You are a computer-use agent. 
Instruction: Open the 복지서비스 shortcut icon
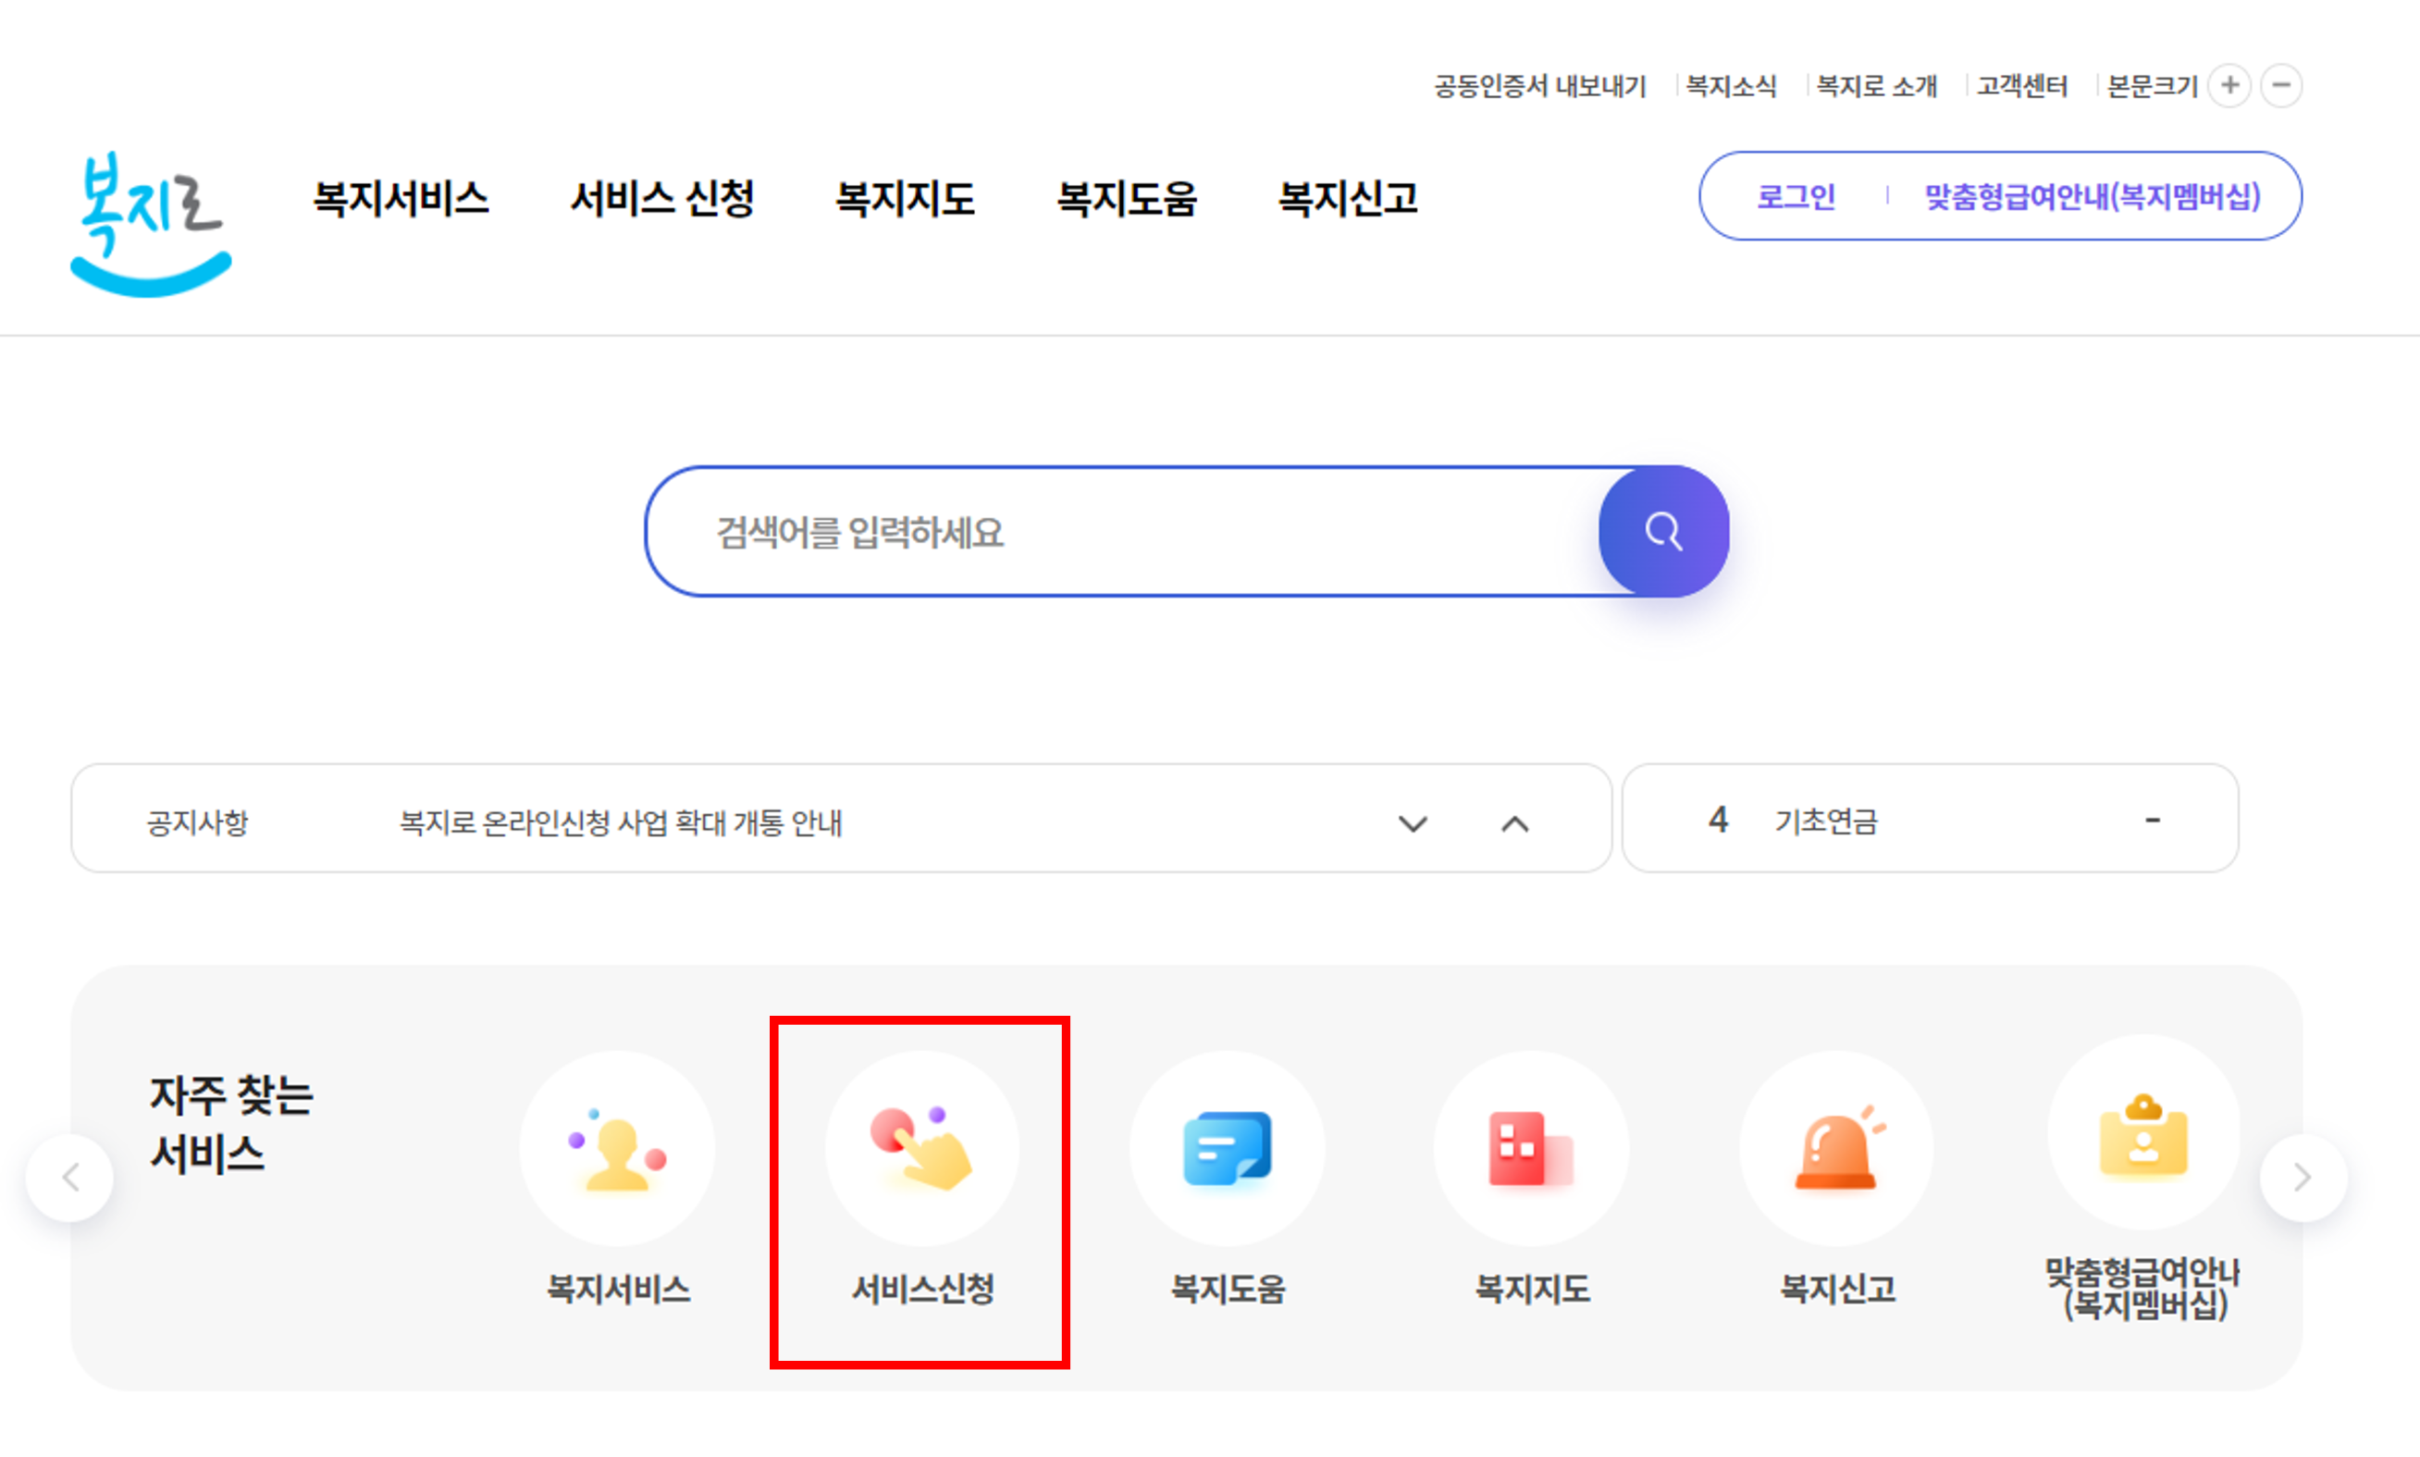(x=618, y=1148)
